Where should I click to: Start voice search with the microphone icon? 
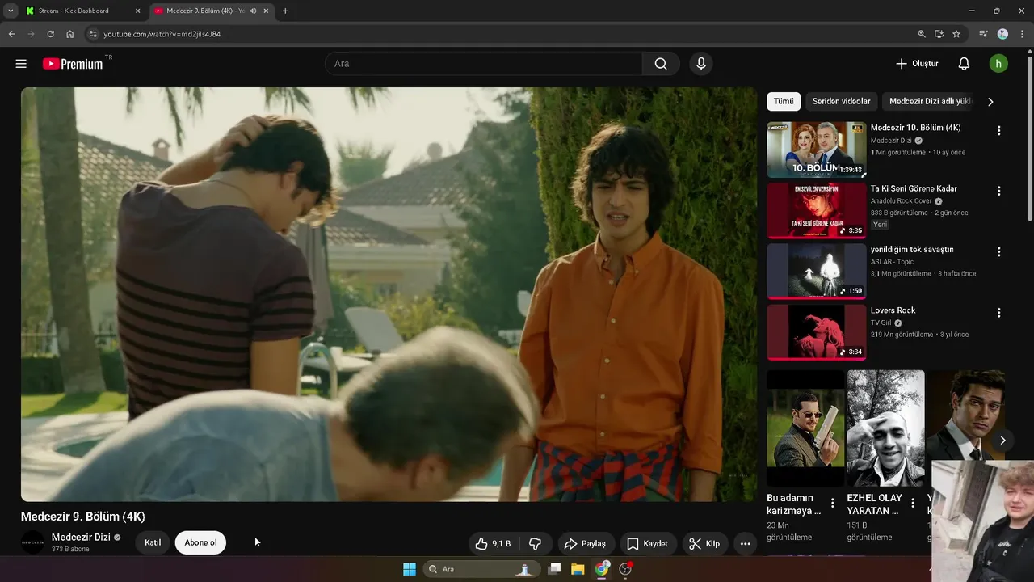[x=701, y=64]
